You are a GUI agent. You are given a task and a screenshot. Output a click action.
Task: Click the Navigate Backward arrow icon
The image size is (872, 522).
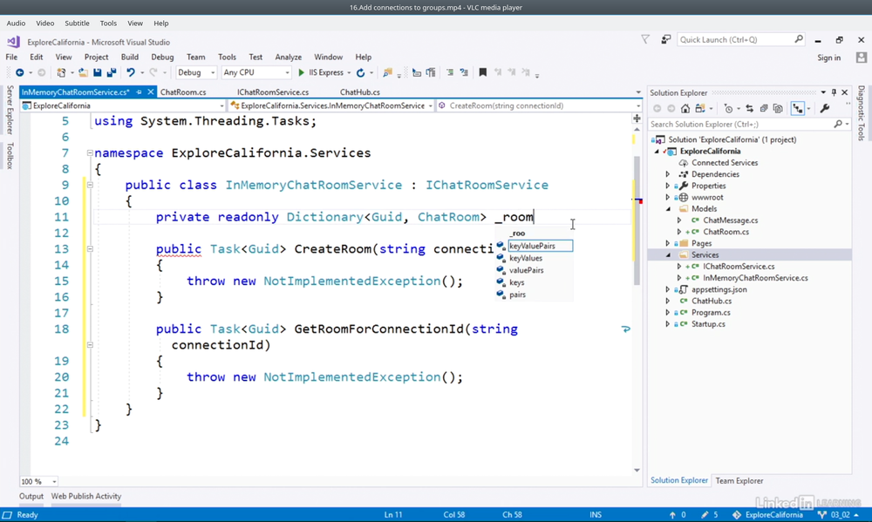click(x=19, y=72)
